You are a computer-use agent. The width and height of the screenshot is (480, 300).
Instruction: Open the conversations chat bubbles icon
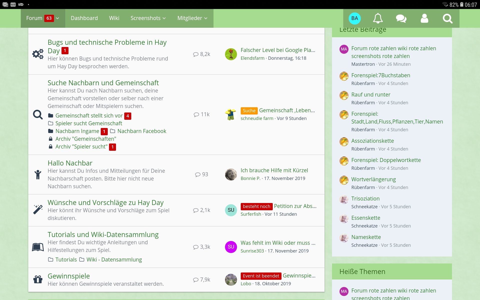[401, 18]
